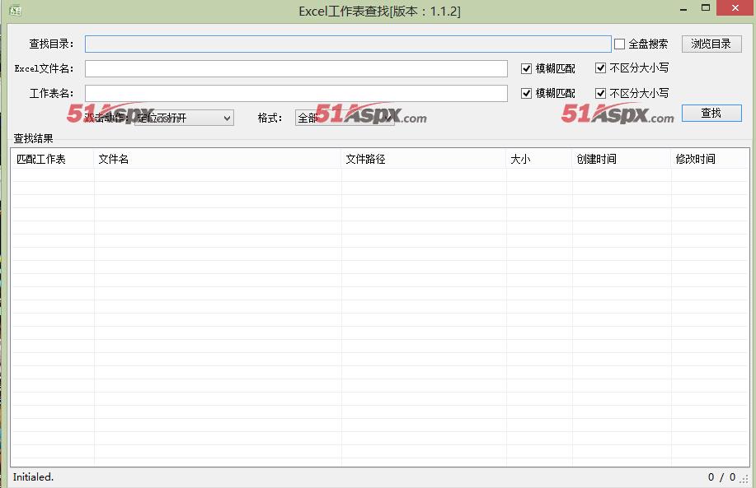756x488 pixels.
Task: Sort results by 匹配工作表 column header
Action: click(x=52, y=159)
